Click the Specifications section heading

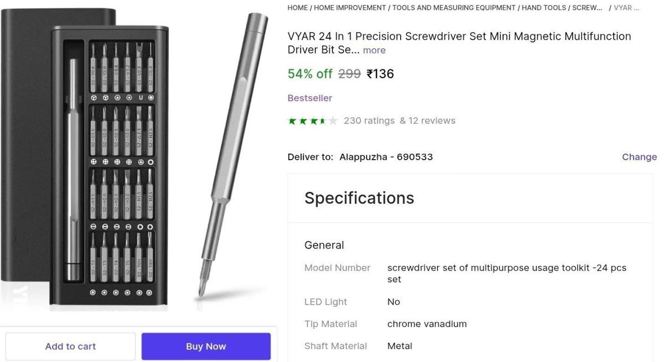point(359,198)
